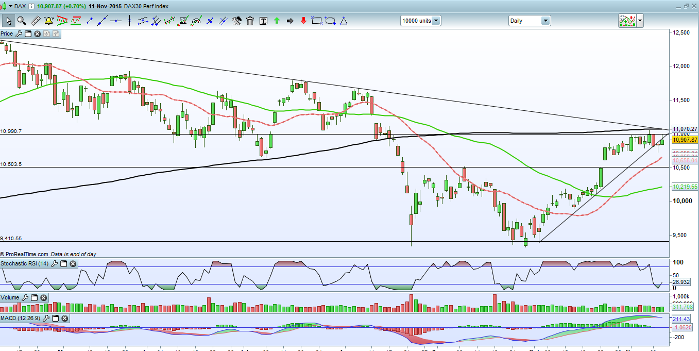The height and width of the screenshot is (351, 699).
Task: Select the trash can delete tool
Action: [x=250, y=21]
